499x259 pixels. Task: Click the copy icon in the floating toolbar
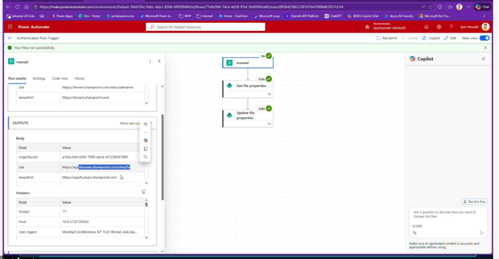click(145, 149)
